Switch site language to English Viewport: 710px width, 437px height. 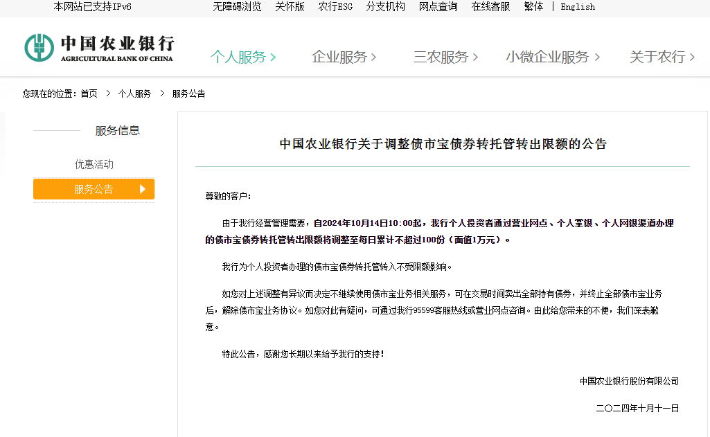(578, 7)
